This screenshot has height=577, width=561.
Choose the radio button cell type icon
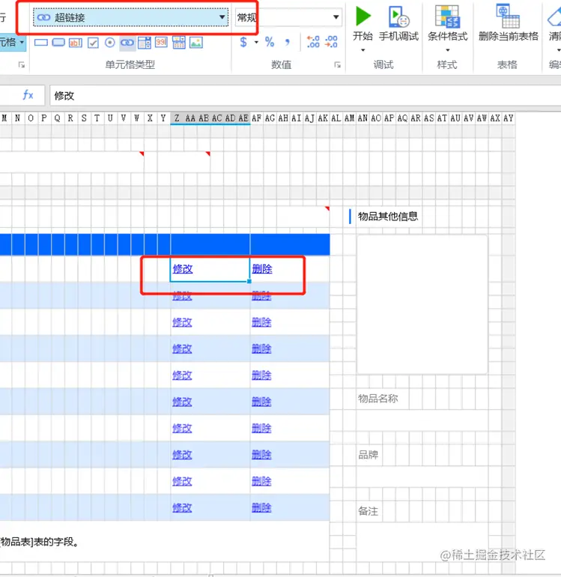[109, 43]
